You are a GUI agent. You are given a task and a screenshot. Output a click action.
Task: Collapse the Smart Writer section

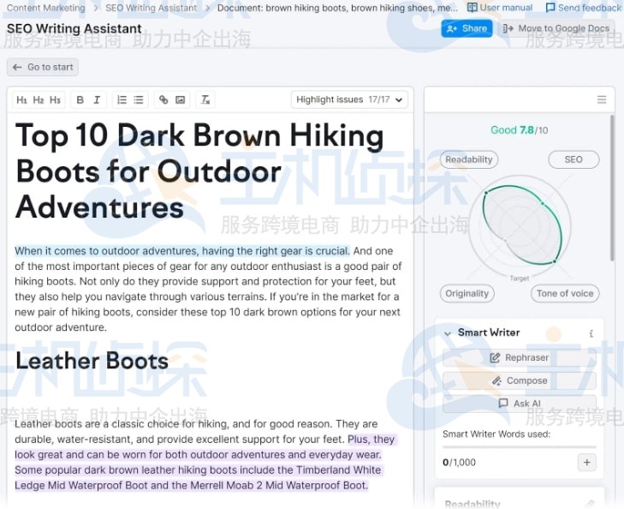[448, 332]
